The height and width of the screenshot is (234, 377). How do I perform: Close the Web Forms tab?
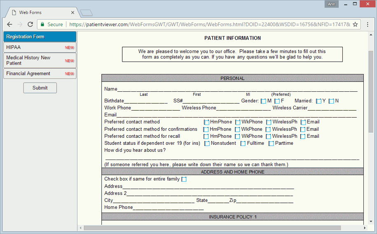click(73, 12)
